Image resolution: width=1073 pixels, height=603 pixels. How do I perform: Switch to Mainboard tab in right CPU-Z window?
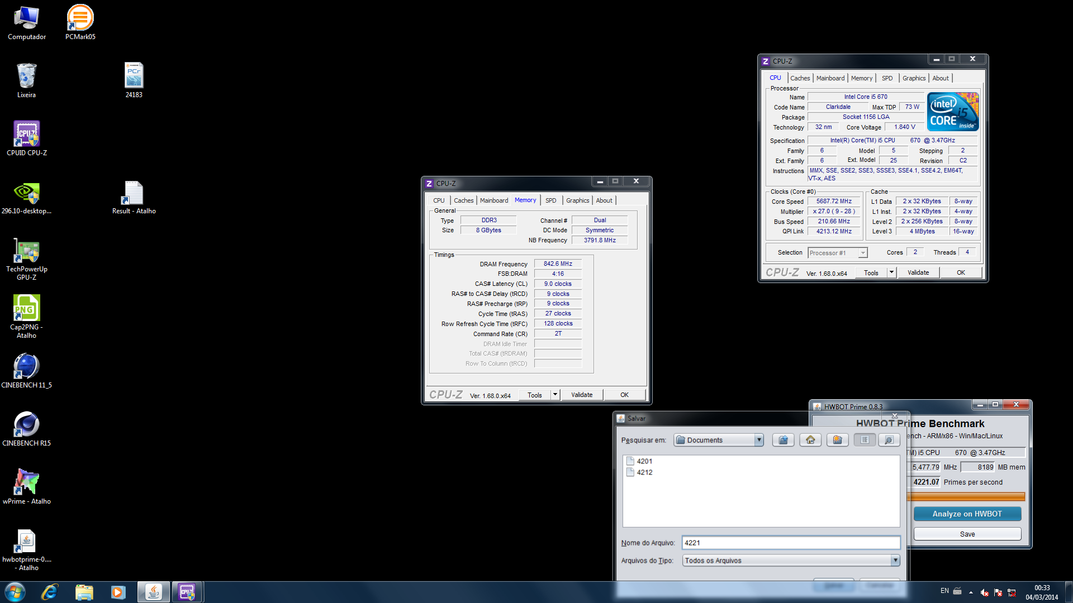tap(830, 78)
